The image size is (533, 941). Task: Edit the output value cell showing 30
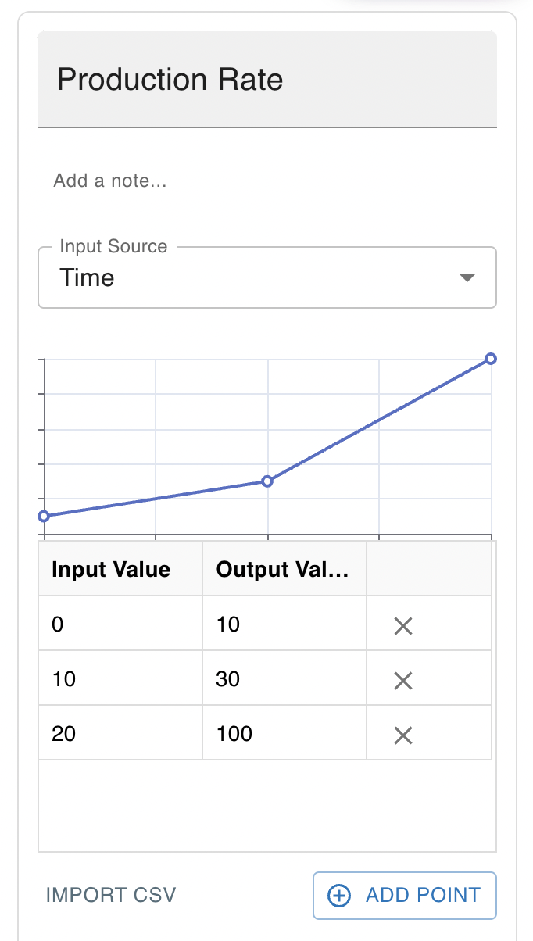click(x=284, y=678)
